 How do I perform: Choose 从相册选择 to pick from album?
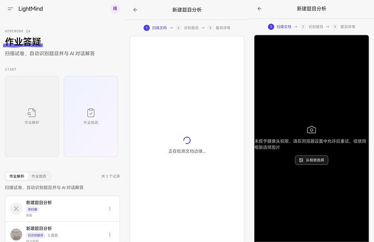pyautogui.click(x=312, y=160)
